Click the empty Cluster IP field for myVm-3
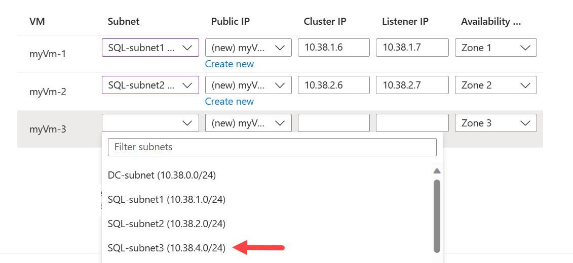 pyautogui.click(x=333, y=123)
